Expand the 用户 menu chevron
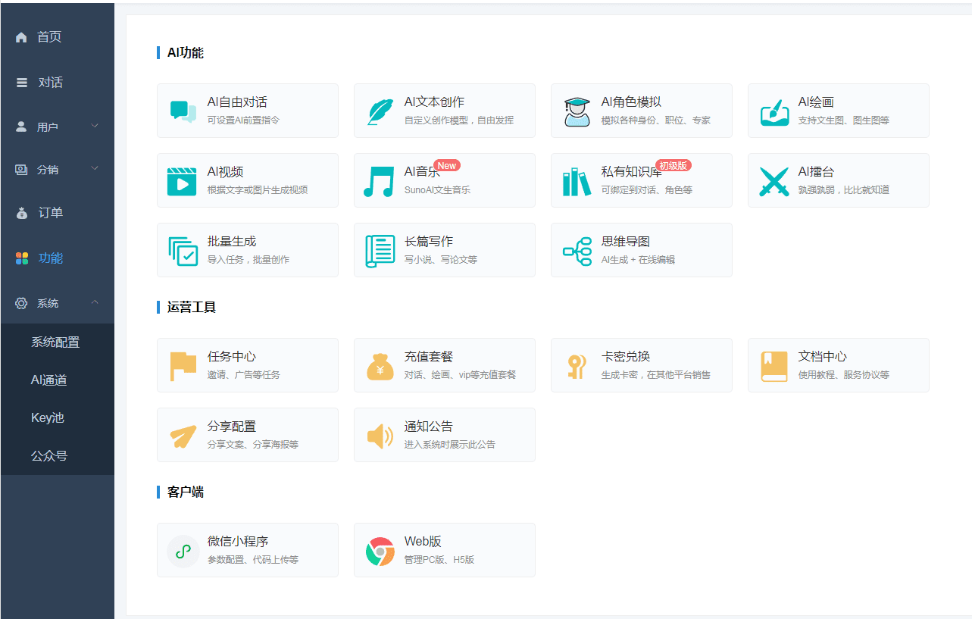The width and height of the screenshot is (972, 619). pos(95,126)
